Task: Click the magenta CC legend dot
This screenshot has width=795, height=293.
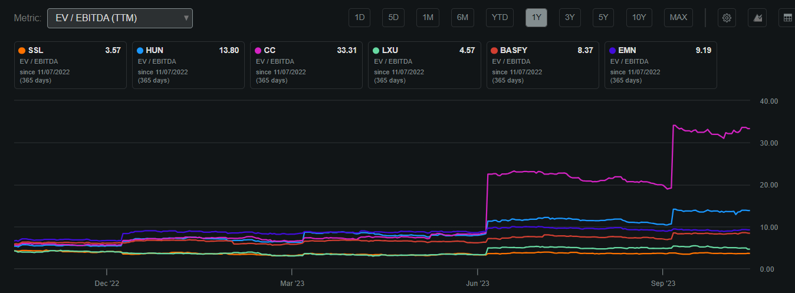Action: click(258, 51)
